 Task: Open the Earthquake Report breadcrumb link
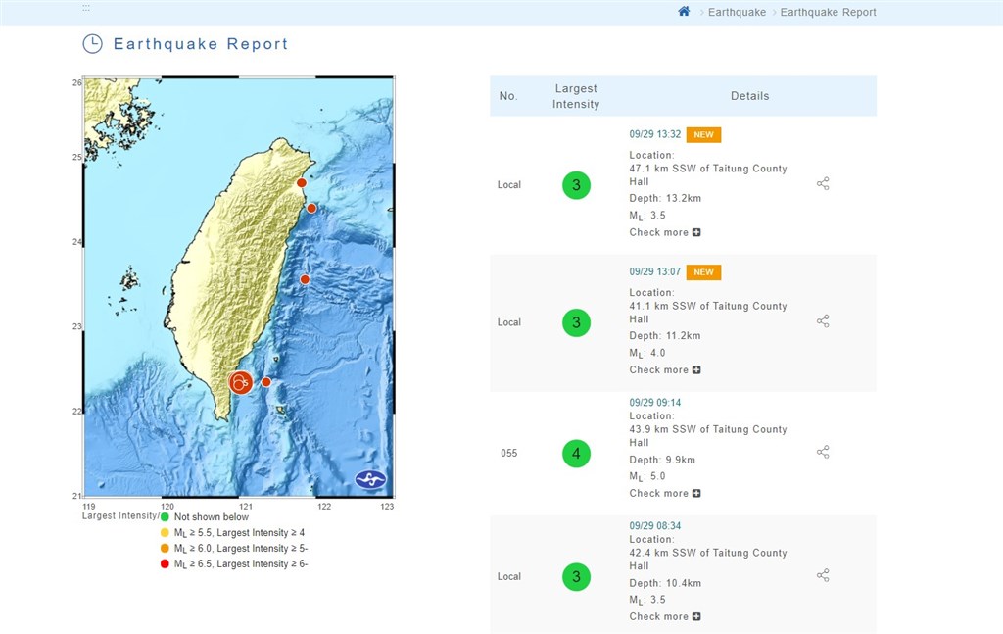[828, 12]
